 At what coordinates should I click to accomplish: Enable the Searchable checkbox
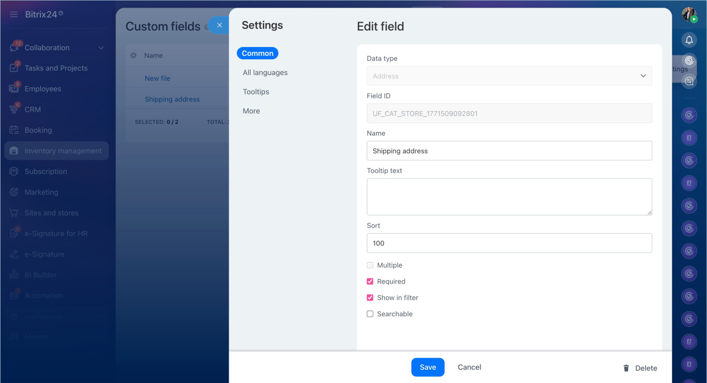pyautogui.click(x=370, y=314)
